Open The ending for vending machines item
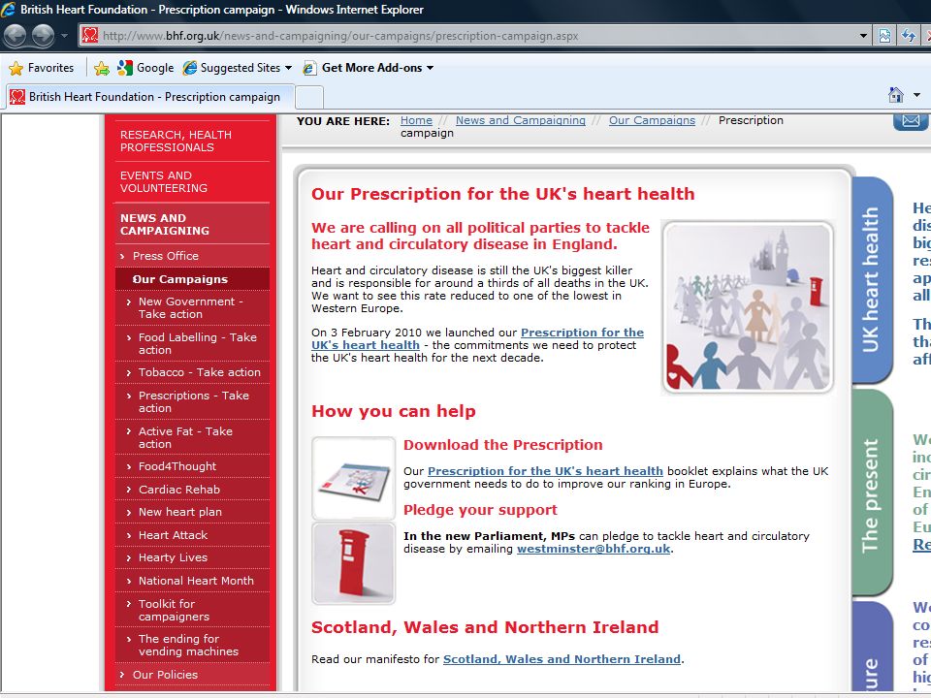The width and height of the screenshot is (931, 698). tap(192, 645)
